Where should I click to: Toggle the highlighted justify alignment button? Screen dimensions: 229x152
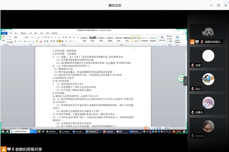[60, 41]
